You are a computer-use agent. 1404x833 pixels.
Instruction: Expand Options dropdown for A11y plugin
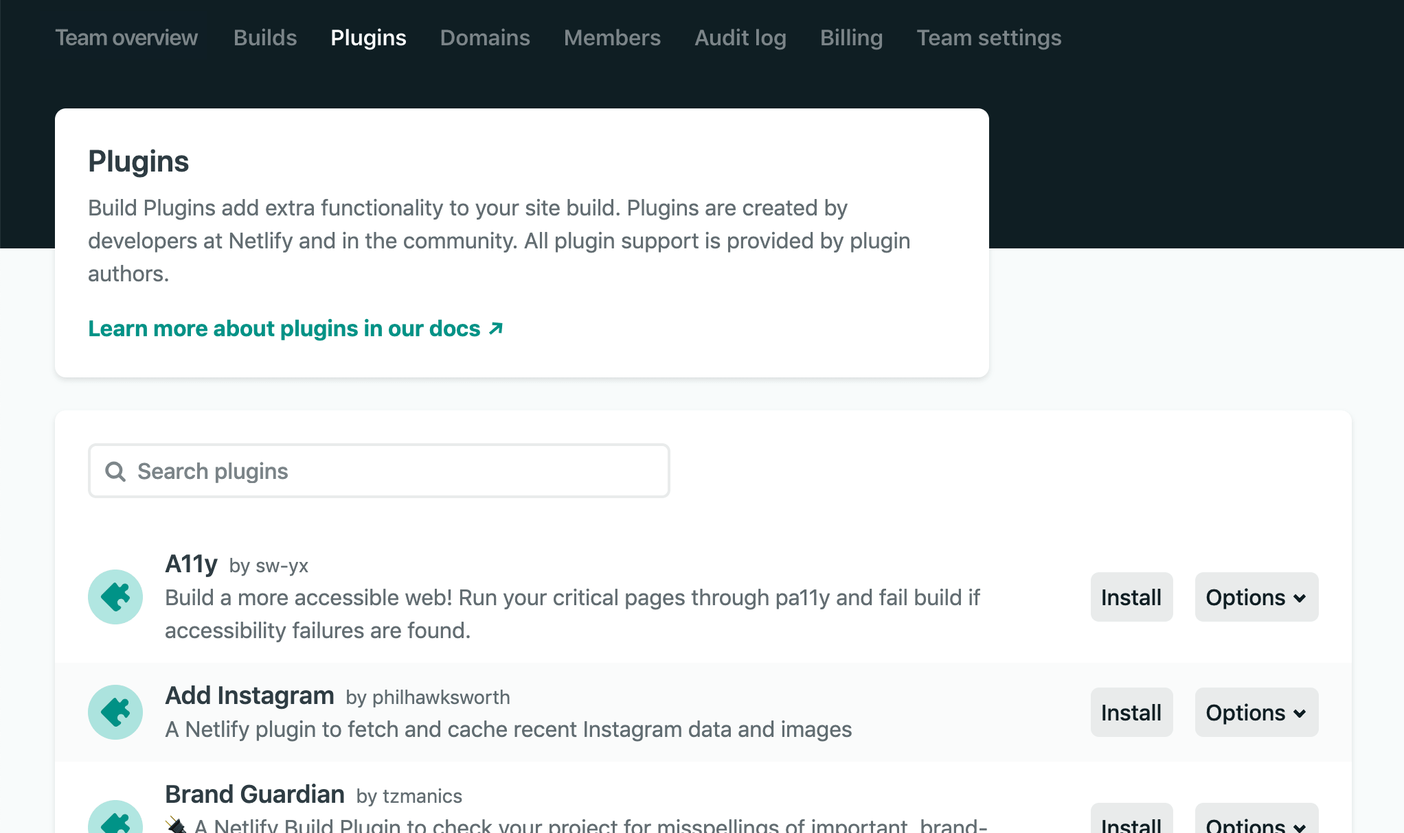coord(1256,597)
